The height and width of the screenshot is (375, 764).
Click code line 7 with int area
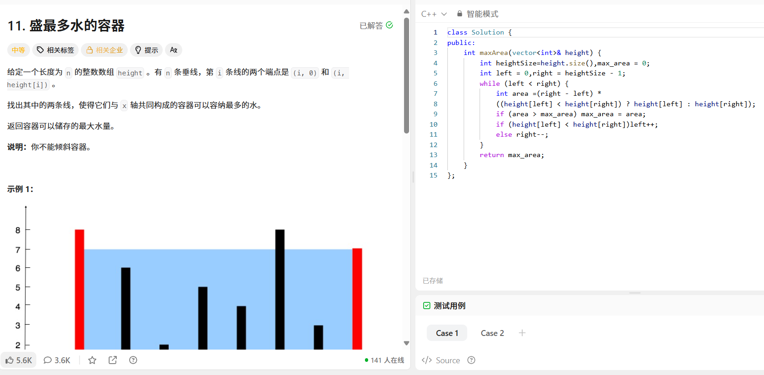[548, 94]
